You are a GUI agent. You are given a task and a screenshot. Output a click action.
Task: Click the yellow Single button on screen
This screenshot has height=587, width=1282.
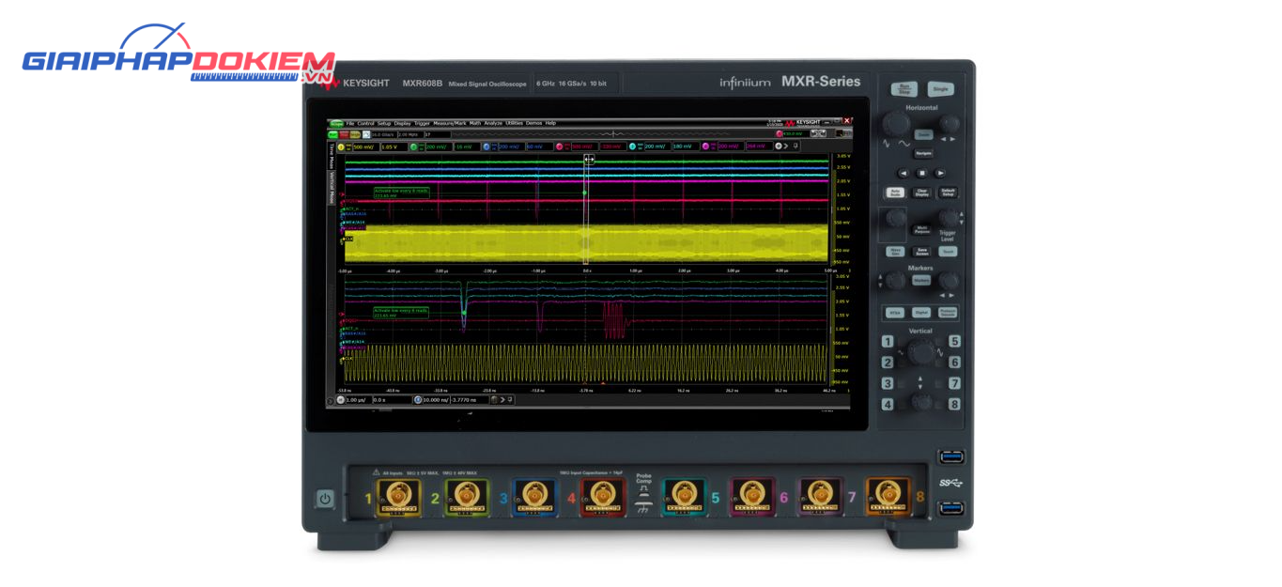tap(355, 134)
